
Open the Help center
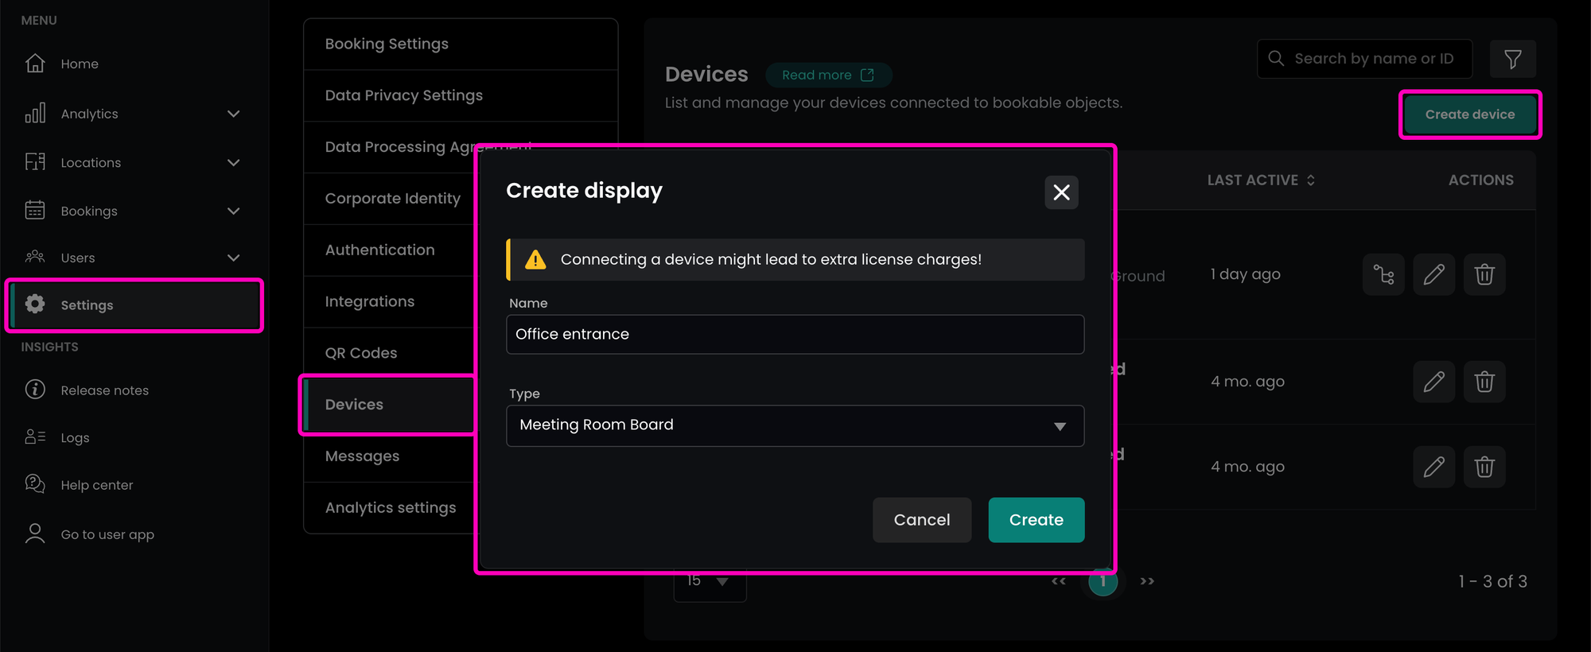96,485
